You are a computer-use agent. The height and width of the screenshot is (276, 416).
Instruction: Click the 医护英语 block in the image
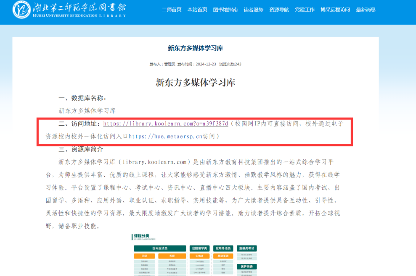(x=247, y=266)
